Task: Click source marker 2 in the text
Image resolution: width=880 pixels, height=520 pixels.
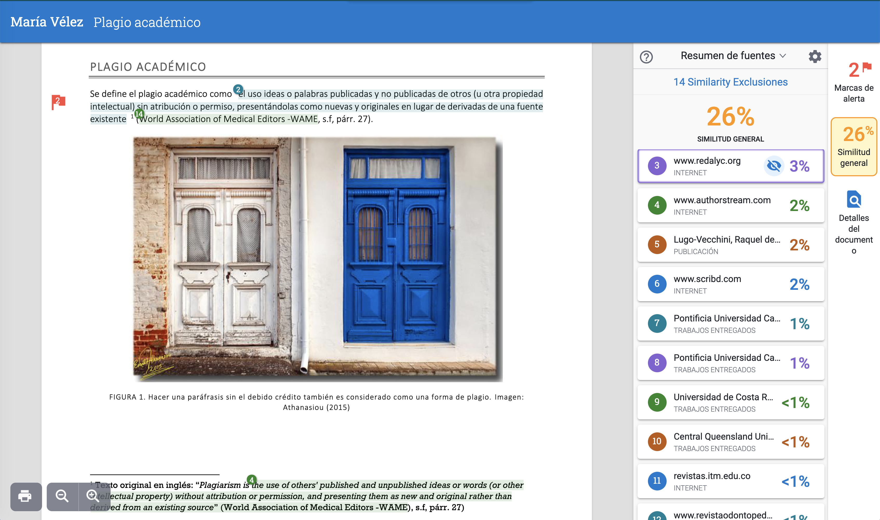Action: click(x=238, y=89)
